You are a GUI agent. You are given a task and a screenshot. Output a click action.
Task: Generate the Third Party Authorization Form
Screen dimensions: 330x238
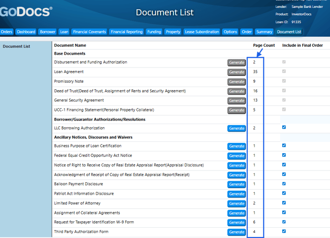click(236, 232)
